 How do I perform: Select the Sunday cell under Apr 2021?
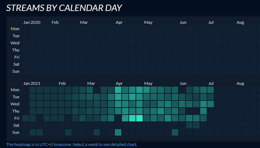(x=118, y=132)
